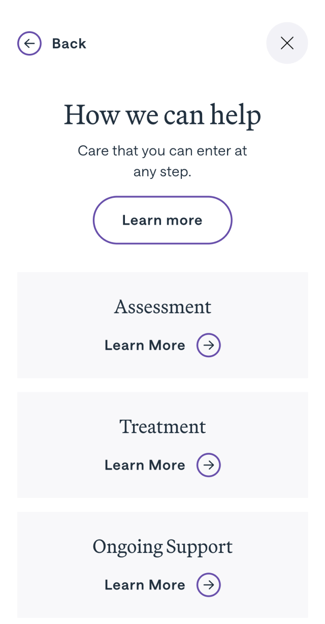The height and width of the screenshot is (624, 325).
Task: Close the screen with the X button
Action: pyautogui.click(x=287, y=43)
